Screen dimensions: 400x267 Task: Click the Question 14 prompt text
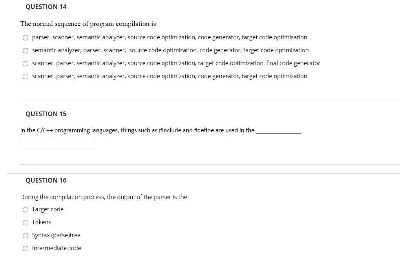pos(88,24)
